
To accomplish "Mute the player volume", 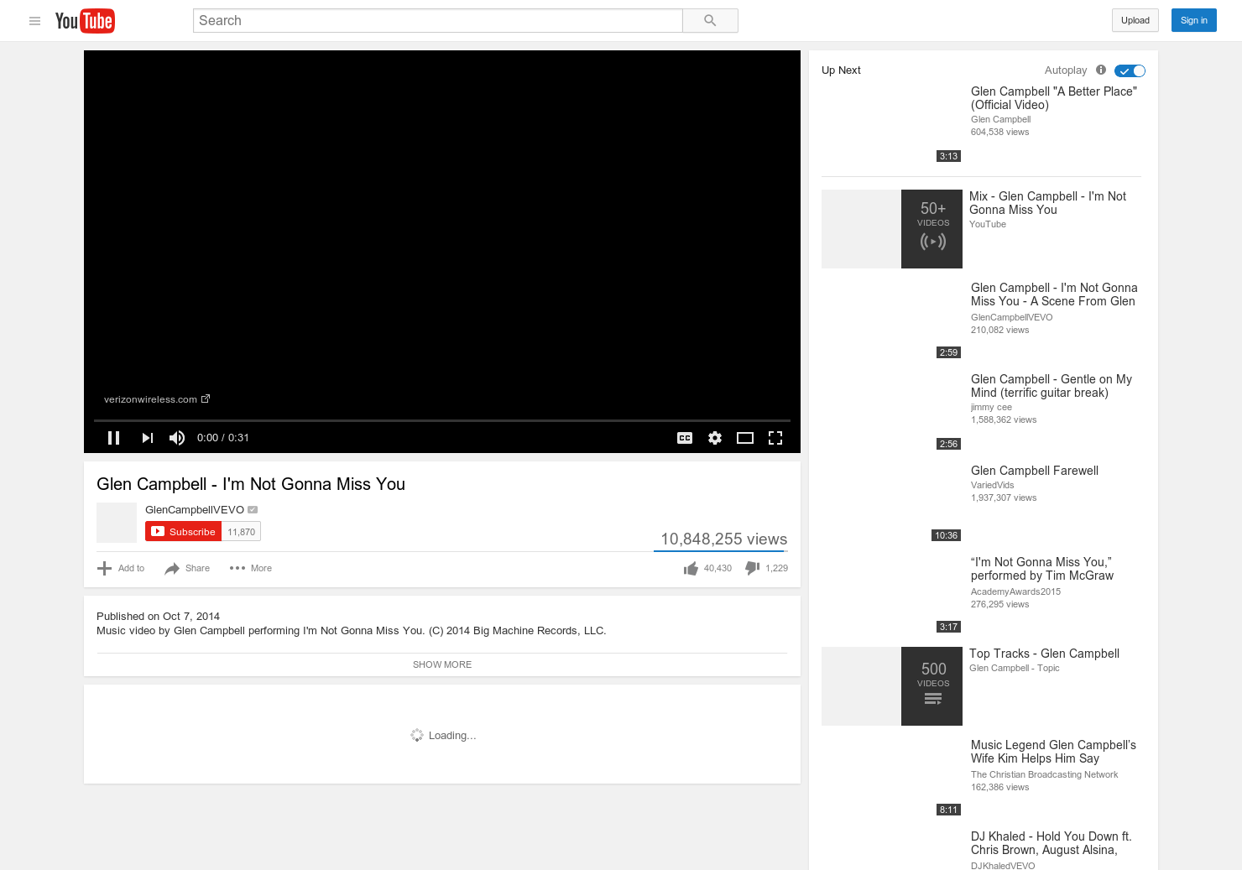I will [177, 438].
